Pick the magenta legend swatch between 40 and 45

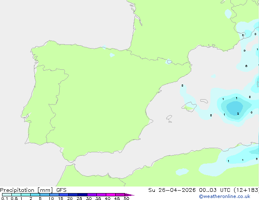pos(111,195)
